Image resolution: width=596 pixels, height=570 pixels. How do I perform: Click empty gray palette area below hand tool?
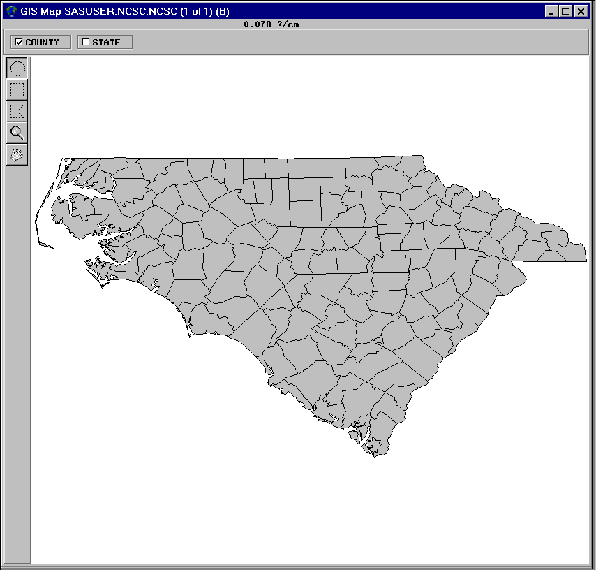pos(17,349)
